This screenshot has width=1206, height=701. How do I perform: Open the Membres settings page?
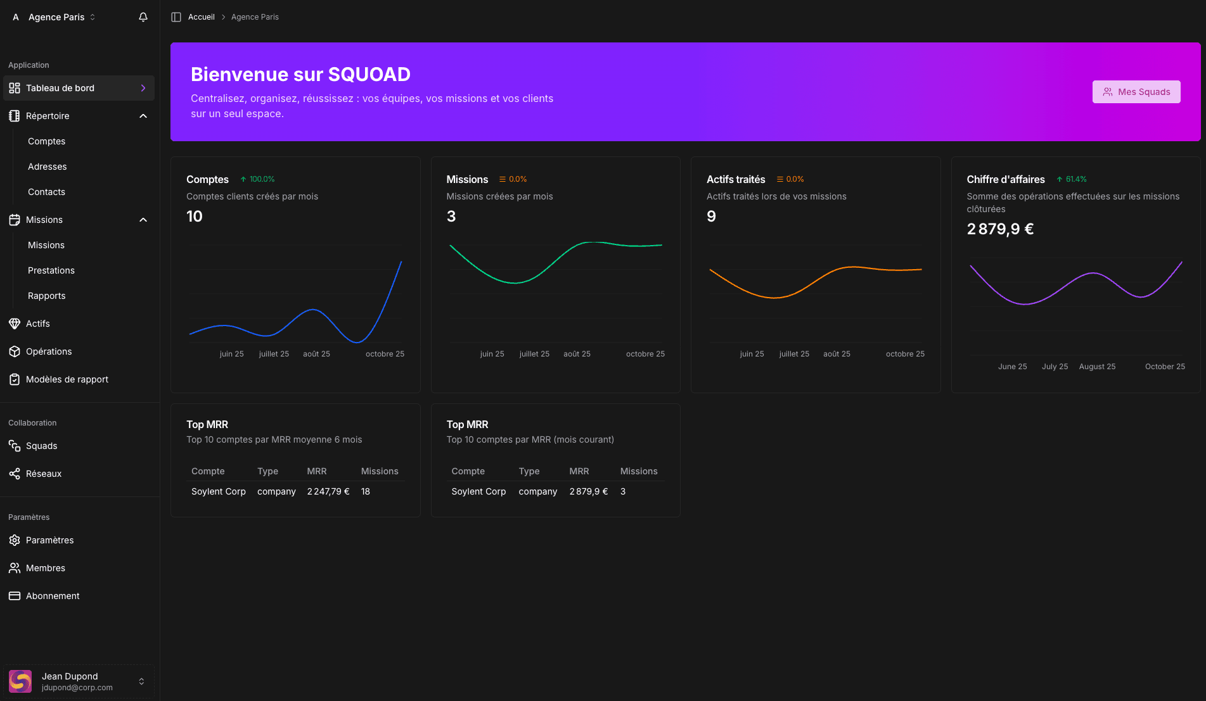(x=46, y=568)
